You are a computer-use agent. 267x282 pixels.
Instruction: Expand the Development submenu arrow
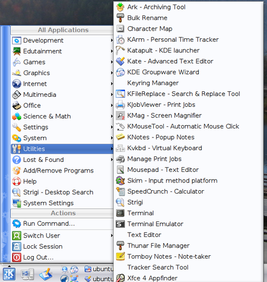coord(112,40)
